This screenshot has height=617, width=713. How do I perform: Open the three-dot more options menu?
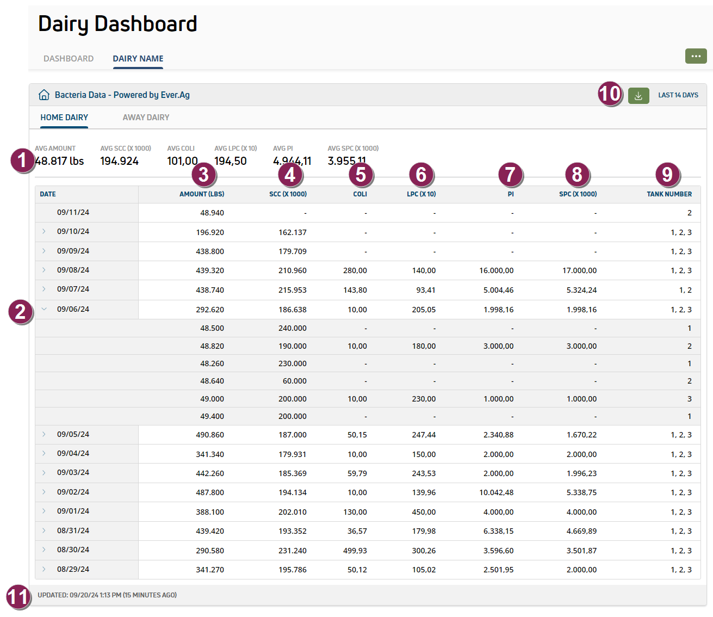pos(696,56)
